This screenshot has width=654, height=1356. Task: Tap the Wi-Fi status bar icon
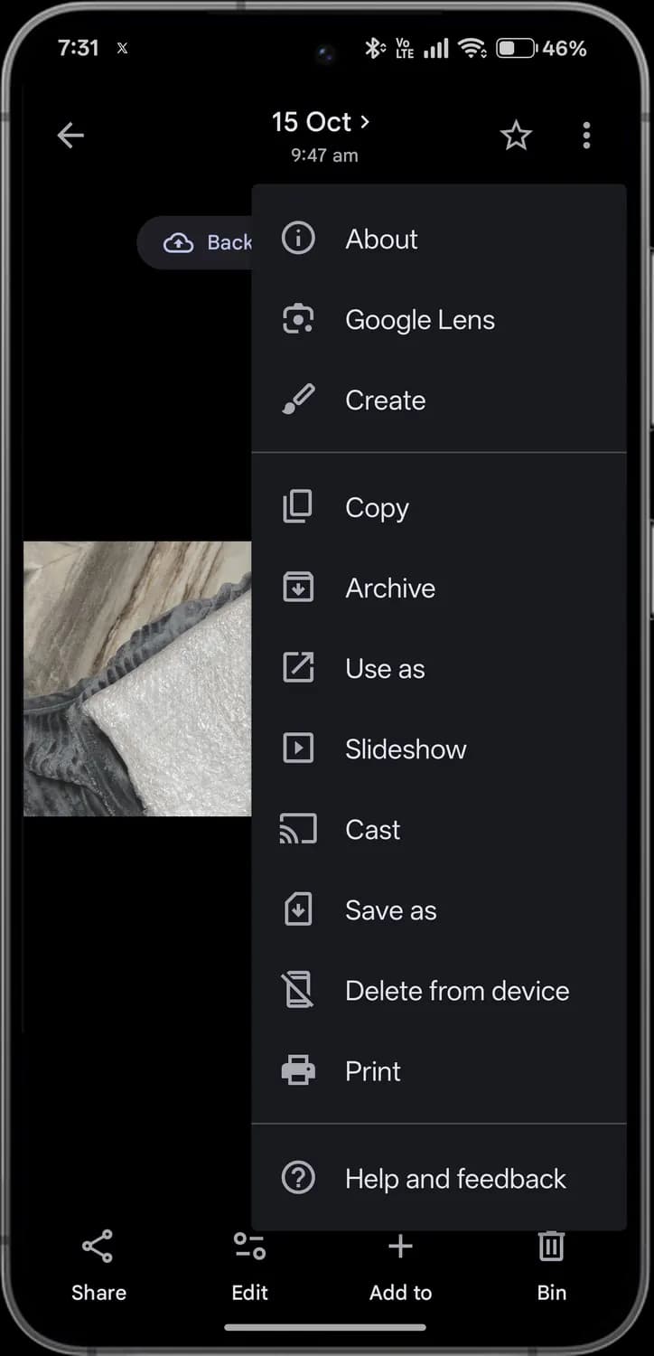472,48
